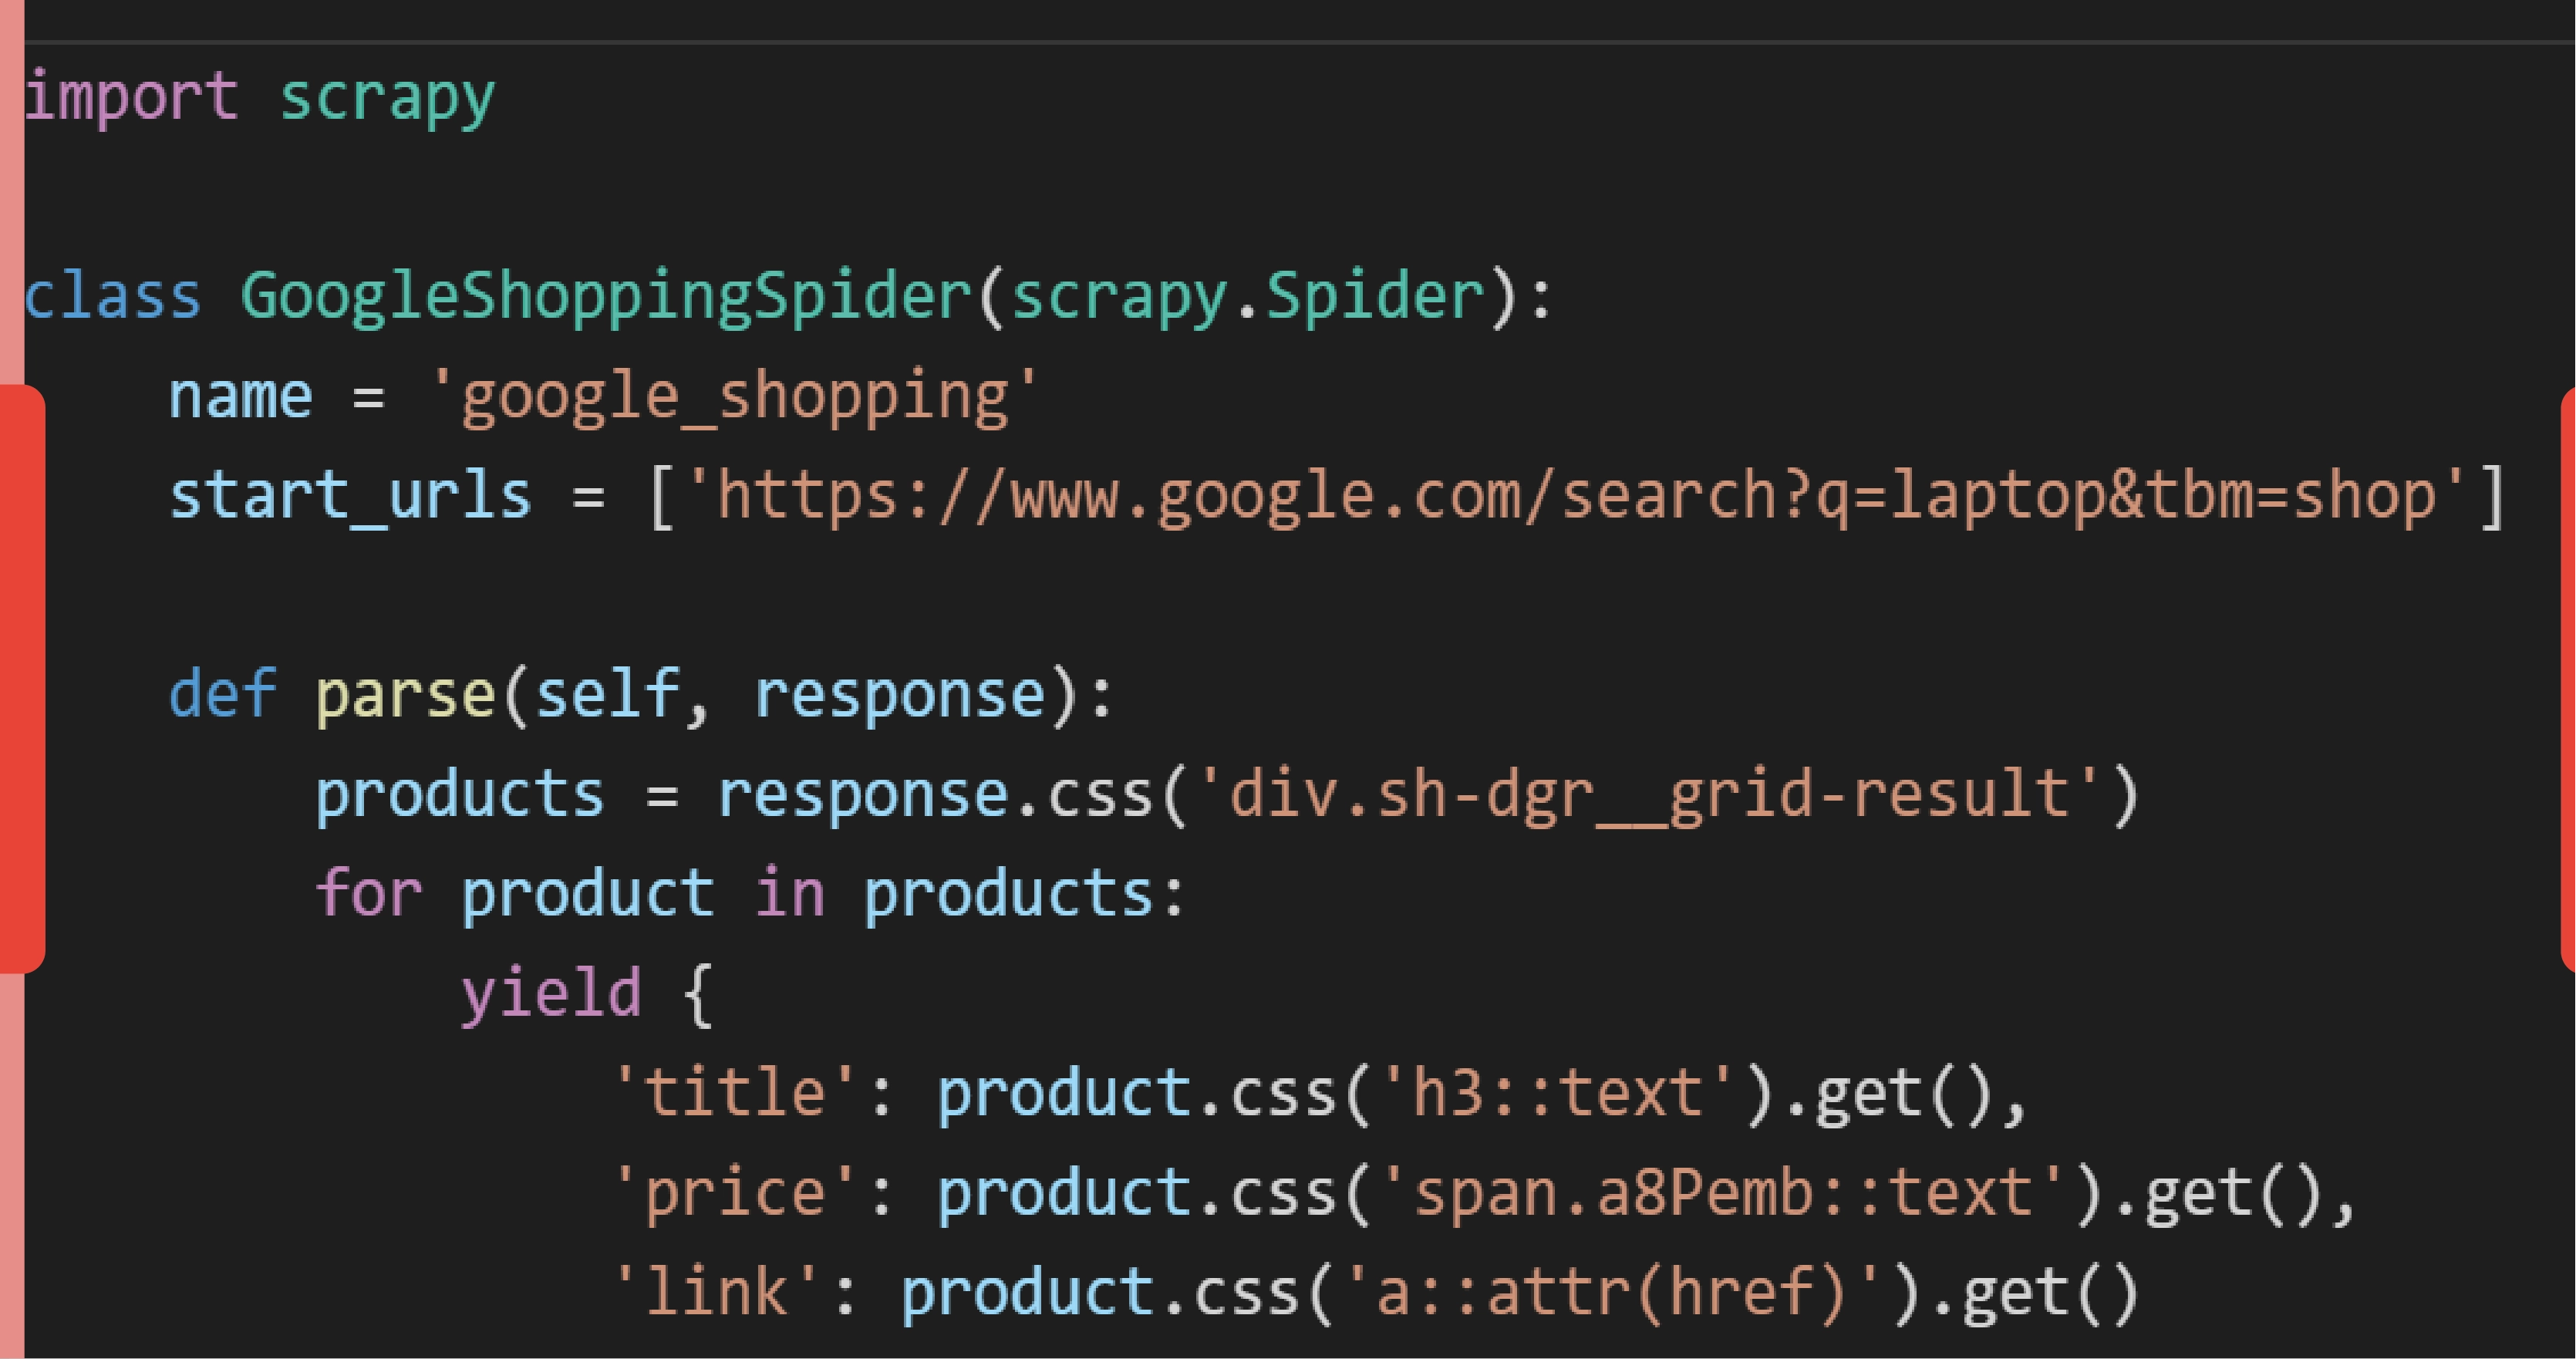Image resolution: width=2576 pixels, height=1359 pixels.
Task: Click the 'span.a8Pemb::text' selector string
Action: click(1722, 1193)
